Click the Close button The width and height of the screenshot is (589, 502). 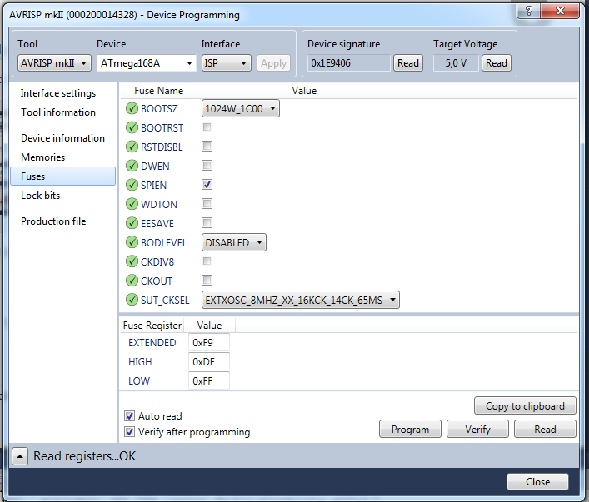(537, 482)
